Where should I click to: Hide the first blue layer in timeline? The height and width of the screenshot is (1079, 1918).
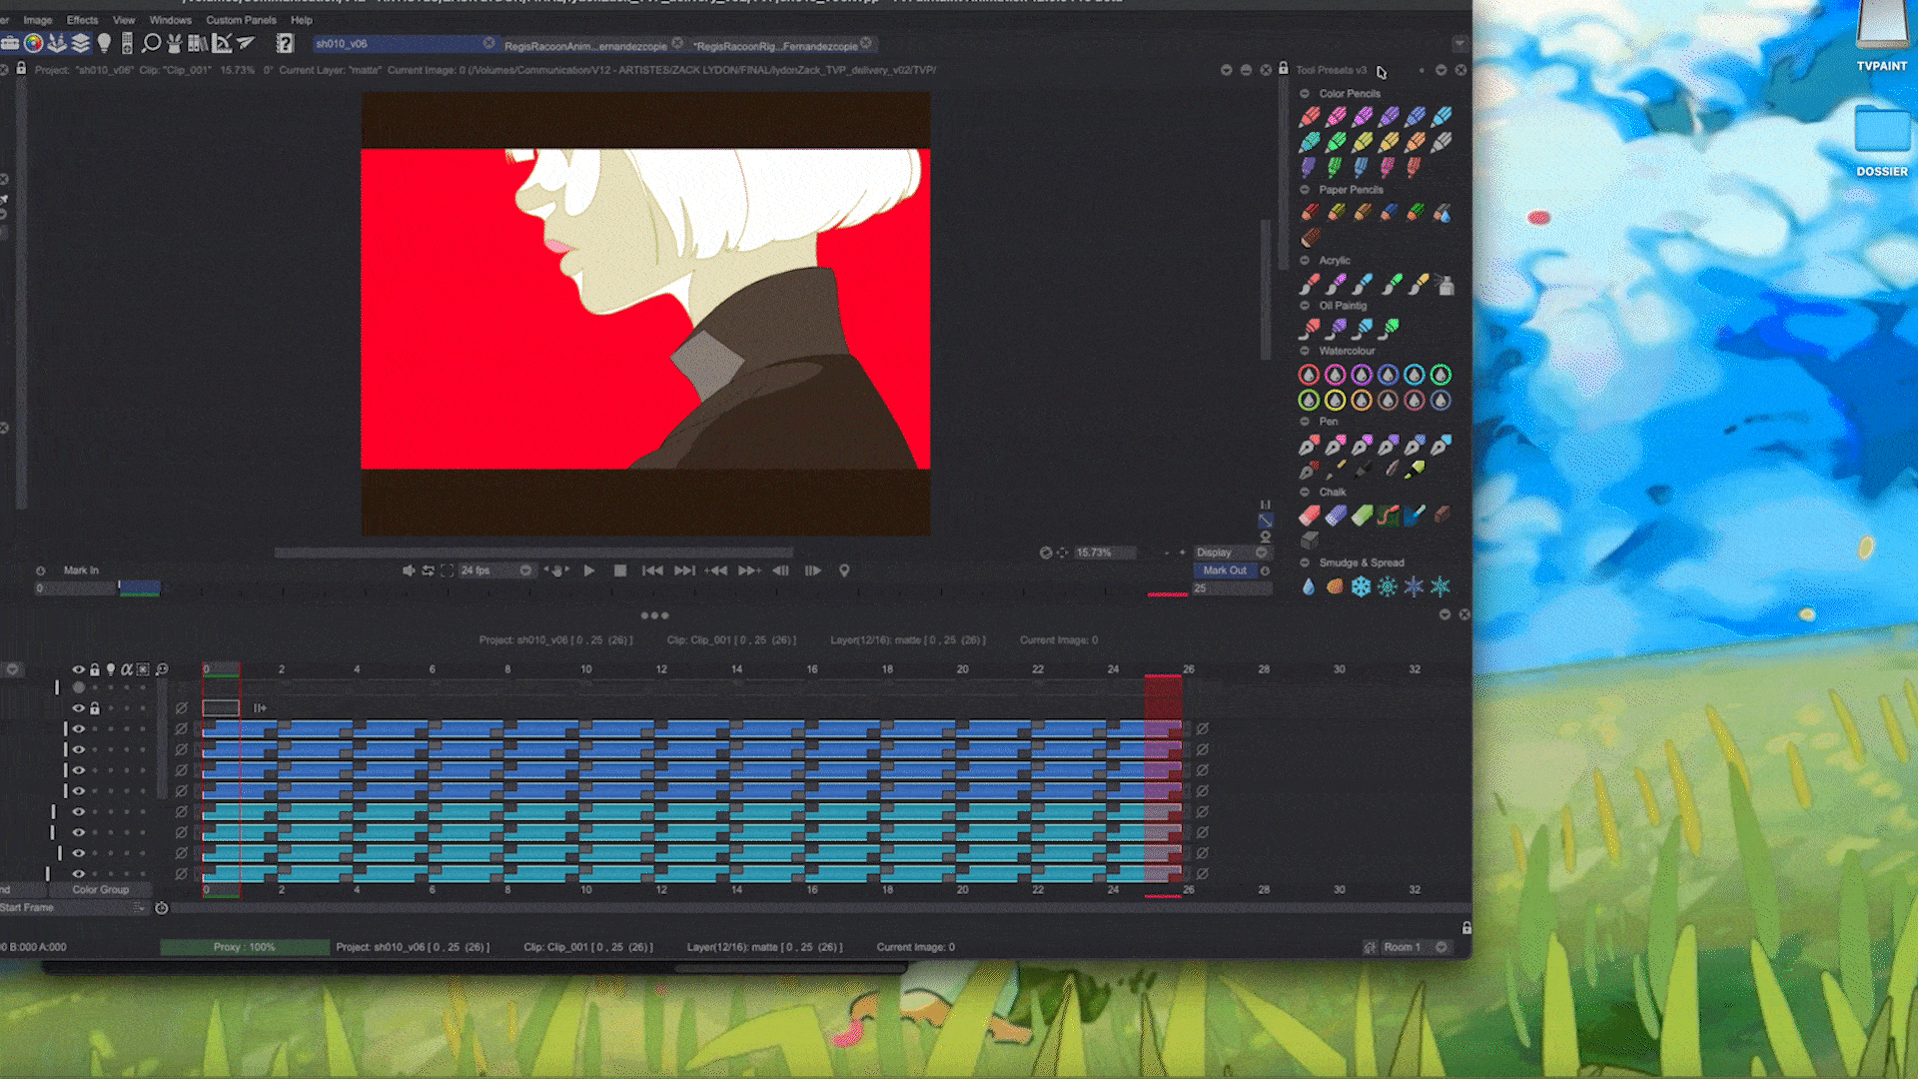click(78, 729)
